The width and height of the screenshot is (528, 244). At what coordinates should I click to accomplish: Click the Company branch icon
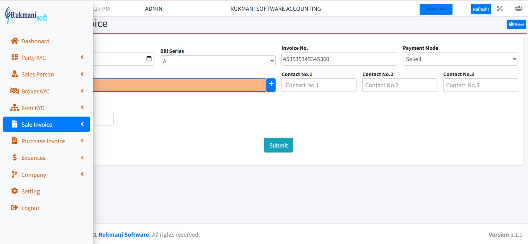pyautogui.click(x=15, y=175)
